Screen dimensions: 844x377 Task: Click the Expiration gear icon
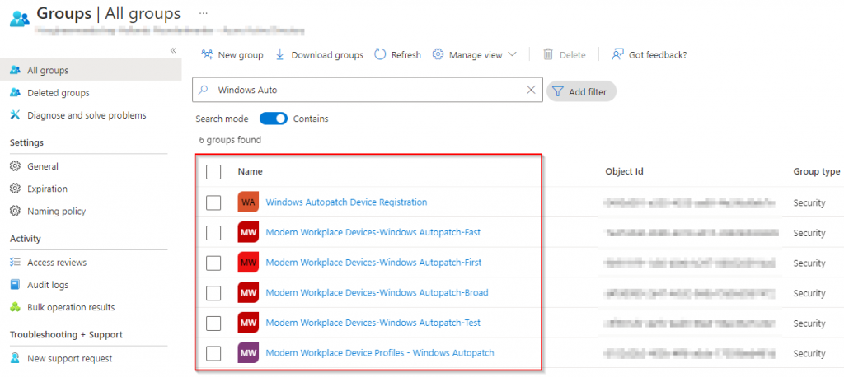tap(15, 188)
